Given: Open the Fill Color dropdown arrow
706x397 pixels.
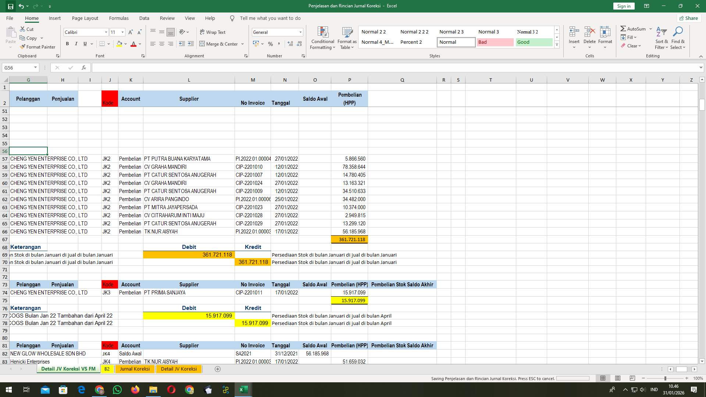Looking at the screenshot, I should (125, 44).
